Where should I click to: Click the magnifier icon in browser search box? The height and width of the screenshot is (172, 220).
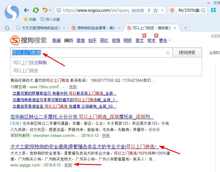click(203, 10)
